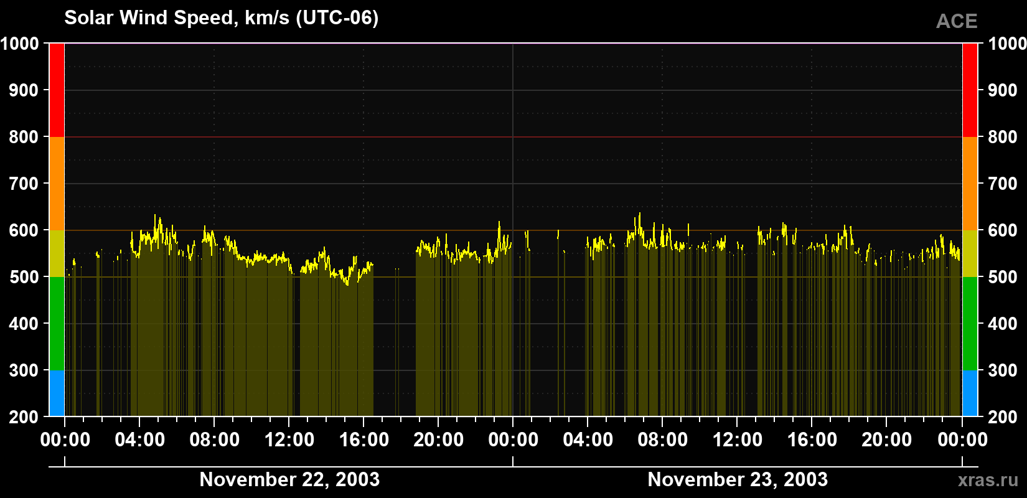Screen dimensions: 1027x498
Task: Click the red band on the right scale
Action: pyautogui.click(x=970, y=90)
